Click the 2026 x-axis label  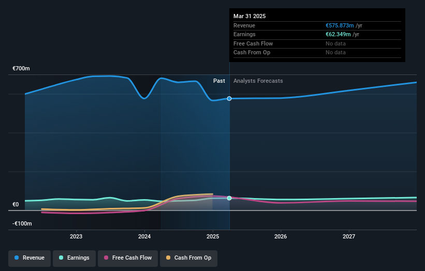pyautogui.click(x=281, y=237)
